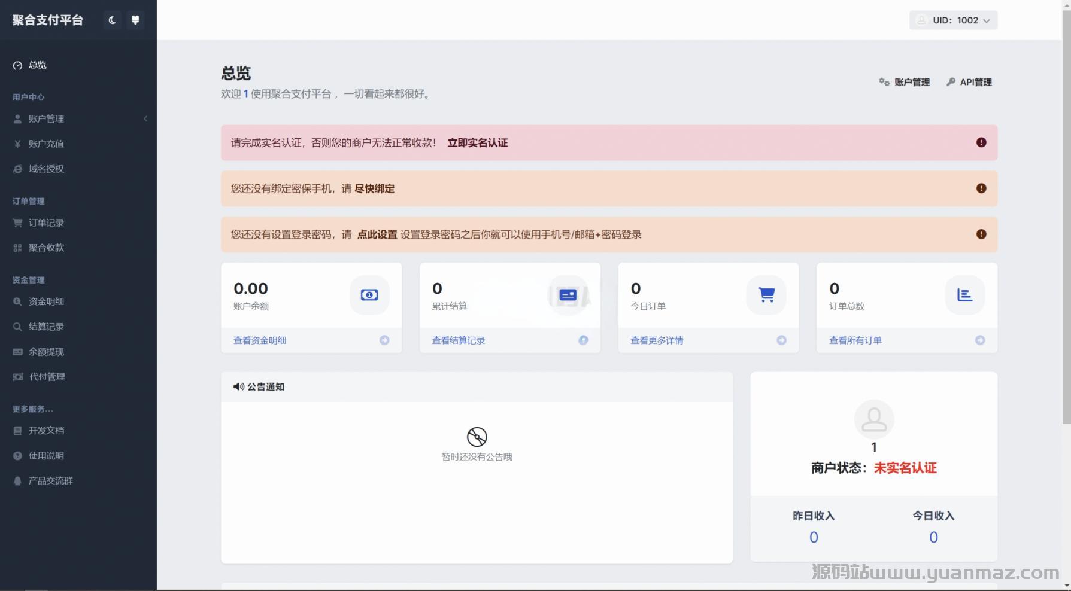
Task: Click the 账户管理 gears icon above dashboard
Action: pyautogui.click(x=884, y=83)
